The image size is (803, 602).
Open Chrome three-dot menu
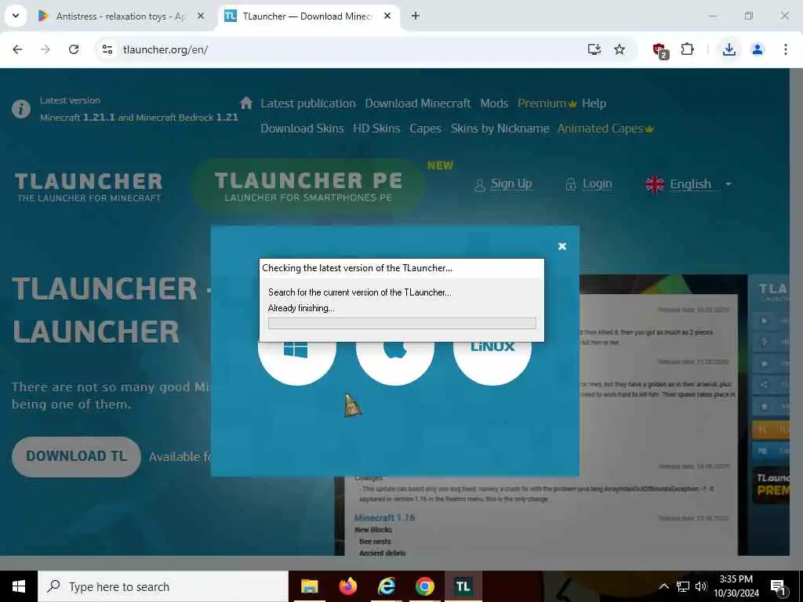[786, 49]
